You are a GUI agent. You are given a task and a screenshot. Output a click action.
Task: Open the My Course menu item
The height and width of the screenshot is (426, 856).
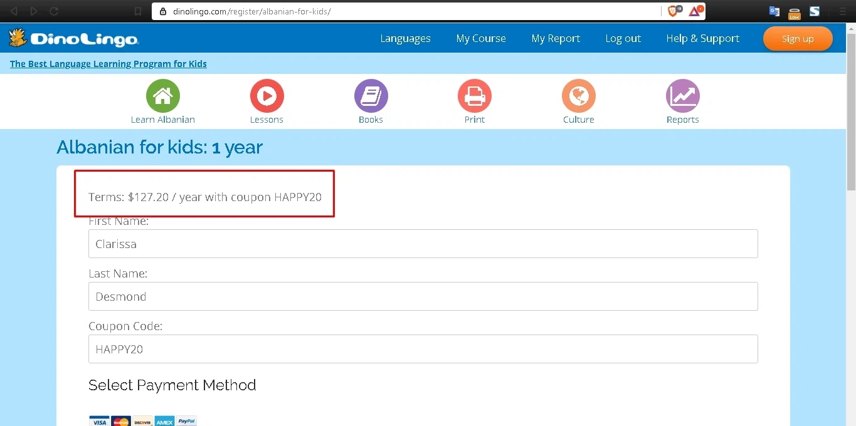point(481,38)
